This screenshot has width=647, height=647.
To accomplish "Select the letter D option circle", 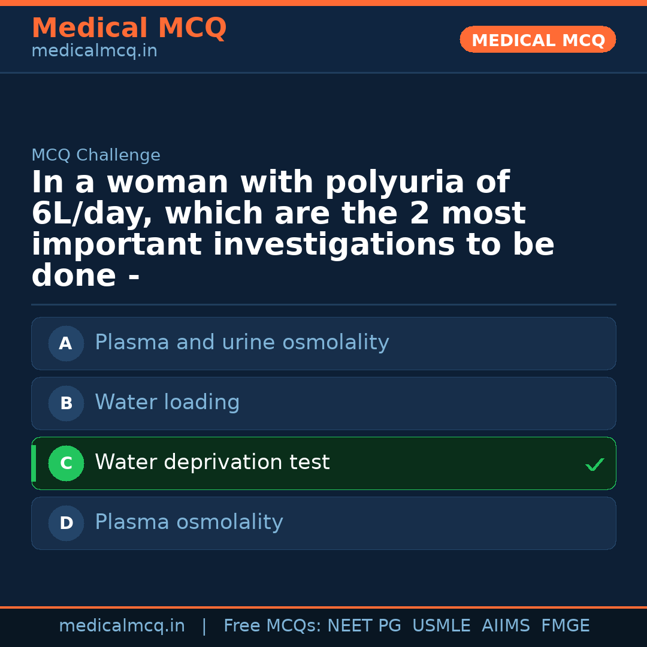I will (66, 524).
